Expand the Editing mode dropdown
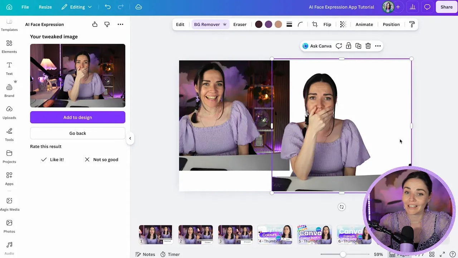The width and height of the screenshot is (458, 258). click(x=77, y=7)
